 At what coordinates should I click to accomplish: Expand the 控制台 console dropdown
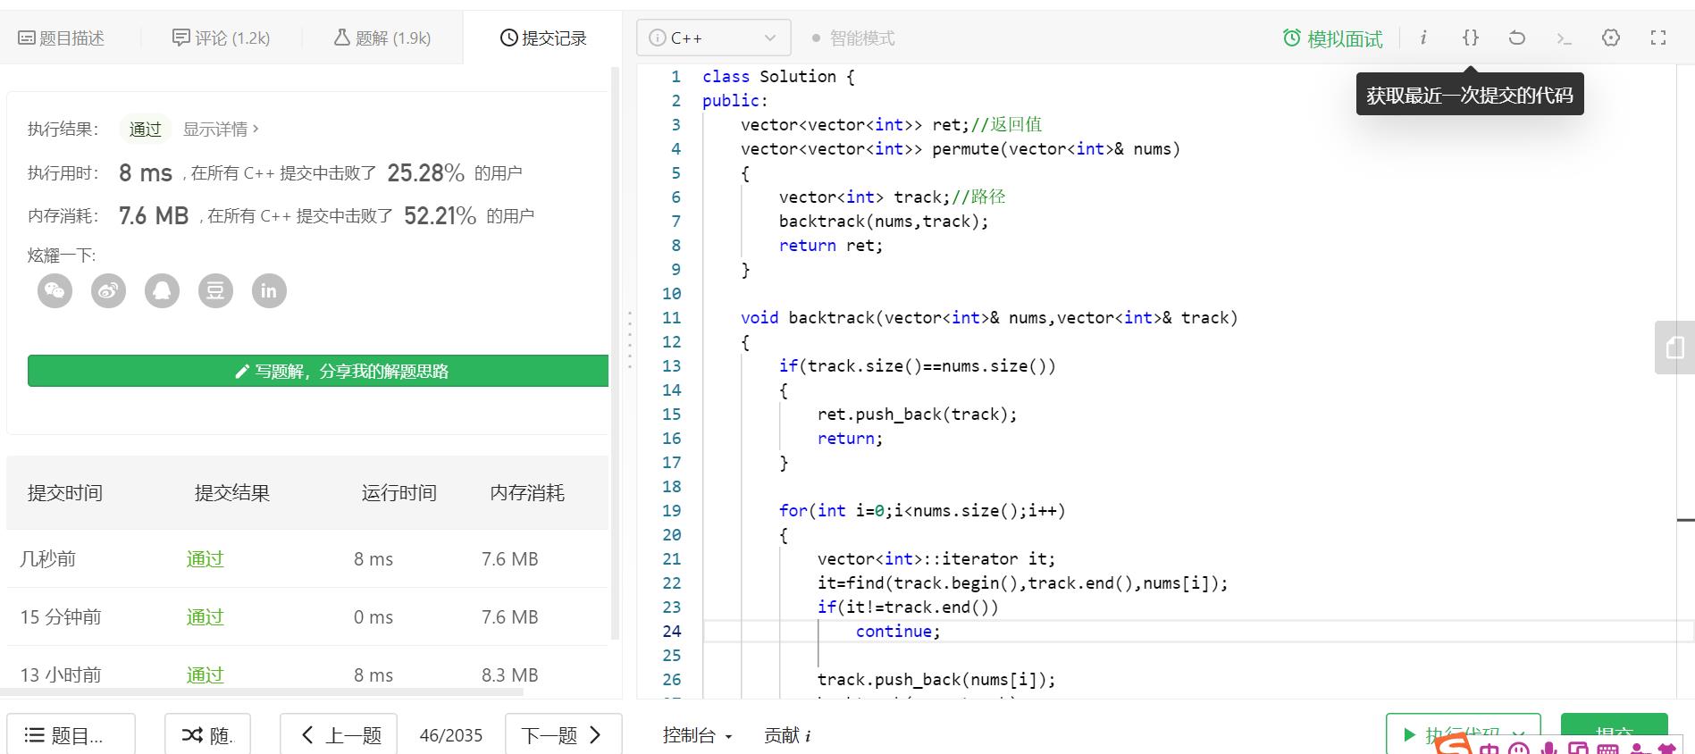point(698,735)
